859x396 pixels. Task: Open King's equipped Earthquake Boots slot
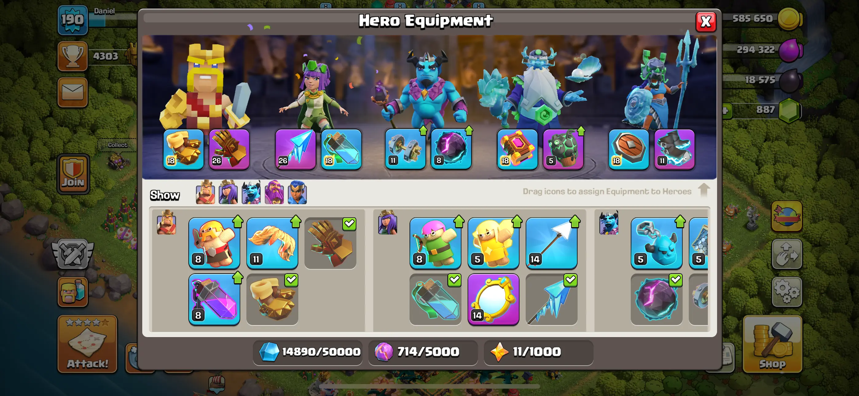click(183, 149)
